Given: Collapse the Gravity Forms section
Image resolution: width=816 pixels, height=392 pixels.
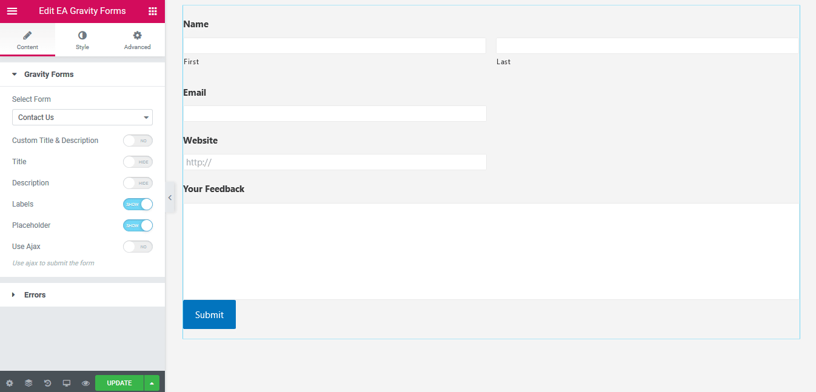Looking at the screenshot, I should (48, 74).
